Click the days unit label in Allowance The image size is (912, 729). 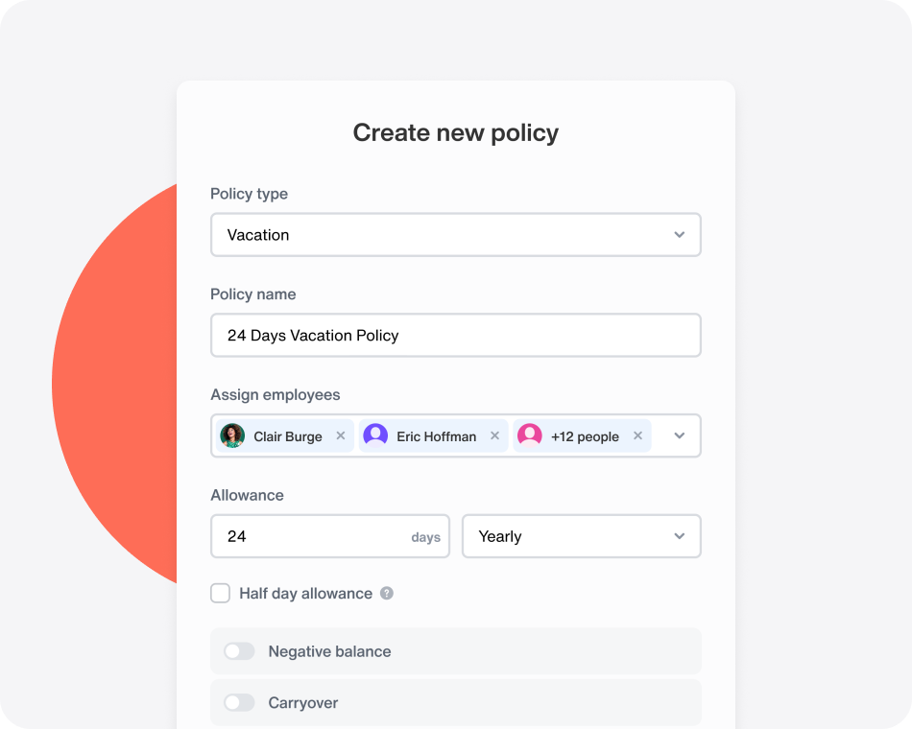tap(426, 537)
